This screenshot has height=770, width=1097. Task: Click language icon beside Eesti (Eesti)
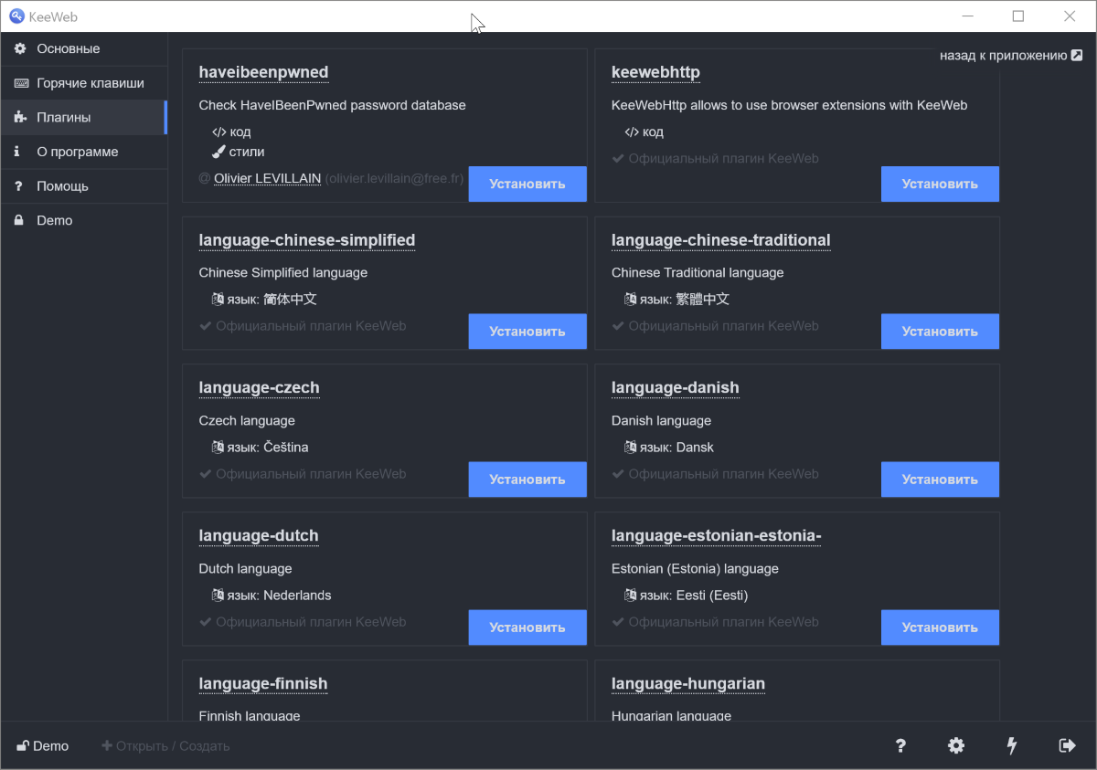coord(631,595)
